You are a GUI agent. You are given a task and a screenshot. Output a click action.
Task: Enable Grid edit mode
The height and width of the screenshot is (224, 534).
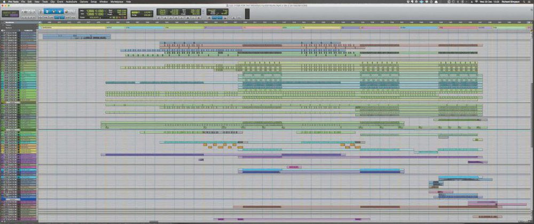pos(14,16)
